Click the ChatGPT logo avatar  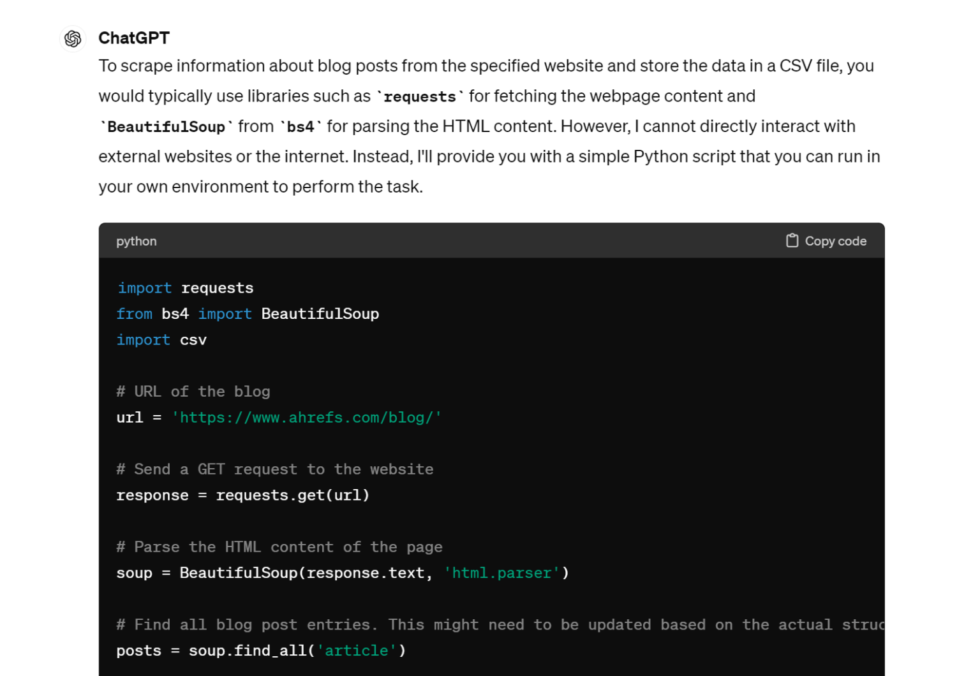(x=73, y=39)
